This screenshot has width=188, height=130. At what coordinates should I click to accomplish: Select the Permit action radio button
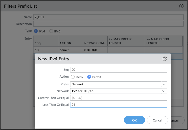tap(89, 77)
